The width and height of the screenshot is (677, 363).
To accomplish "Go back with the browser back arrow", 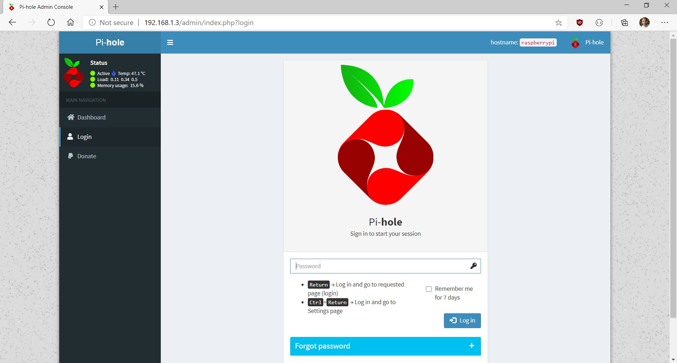I will pos(12,23).
